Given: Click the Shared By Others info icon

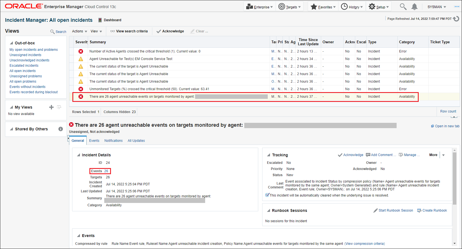Looking at the screenshot, I should (x=60, y=129).
